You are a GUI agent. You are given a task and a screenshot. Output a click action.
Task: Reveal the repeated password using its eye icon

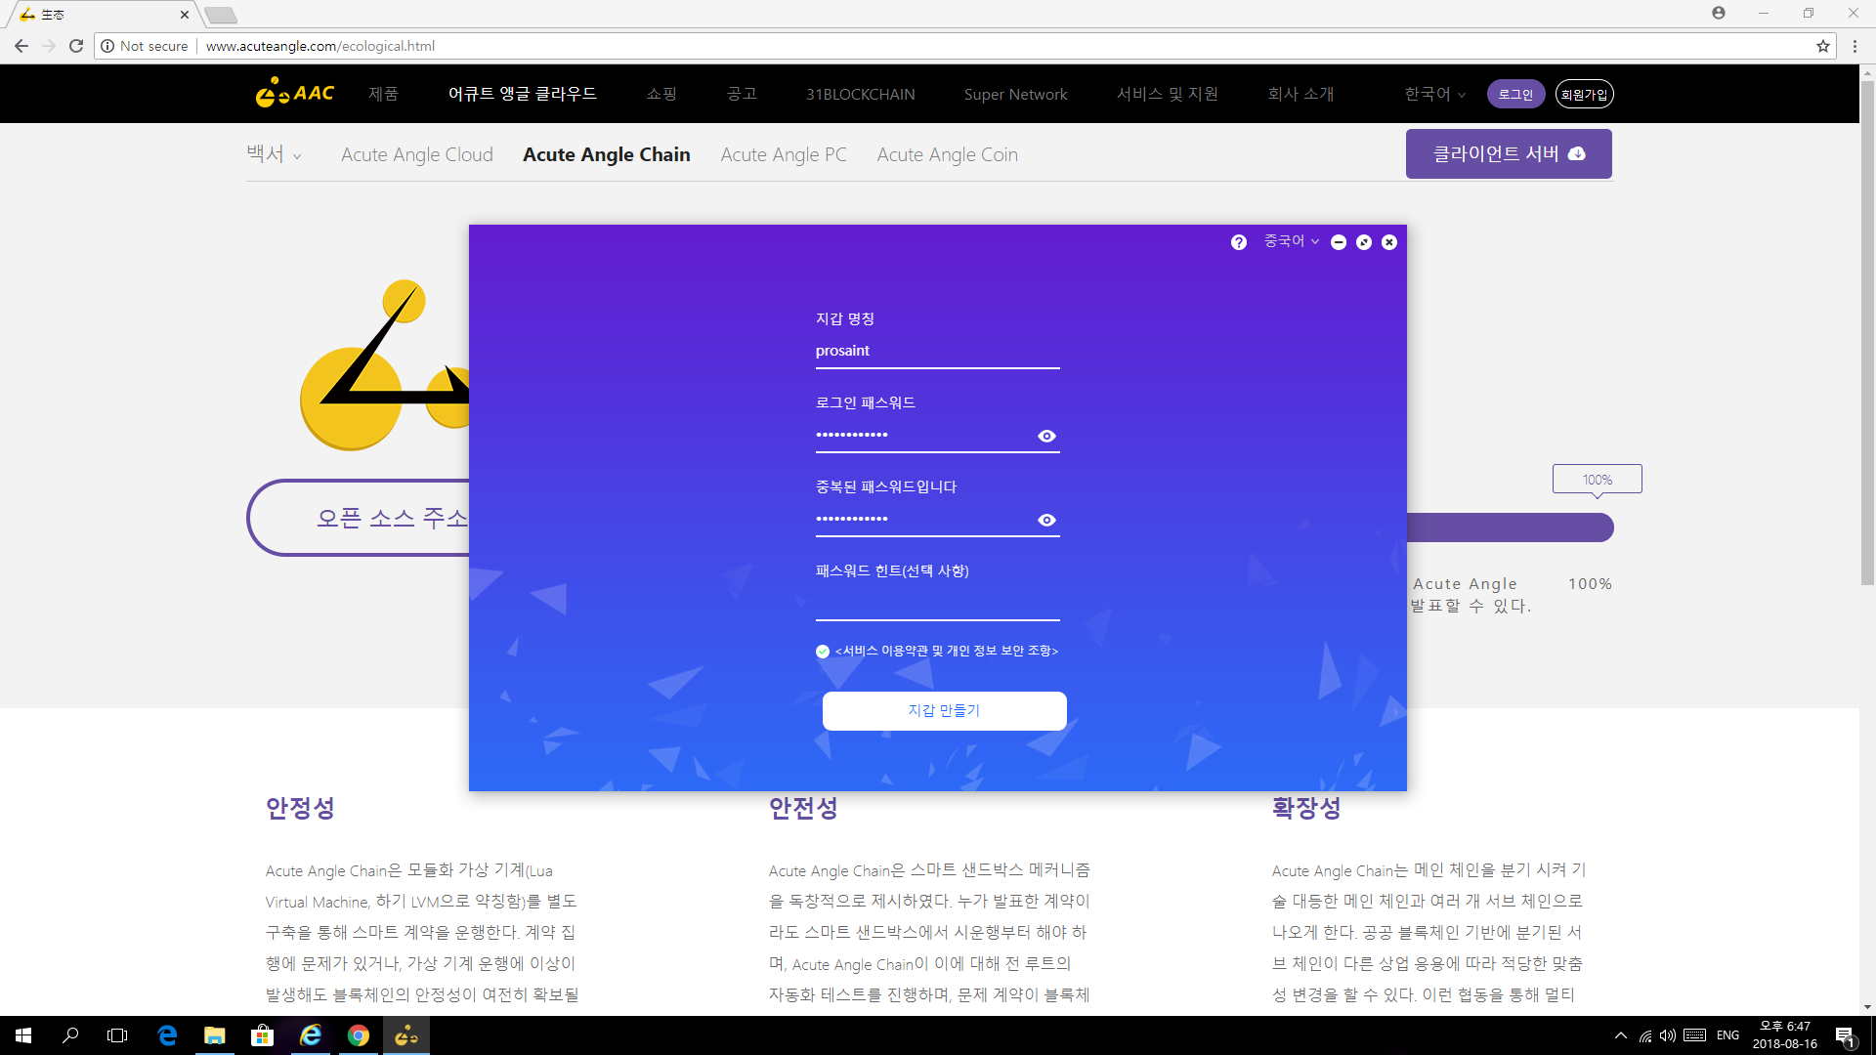point(1046,520)
